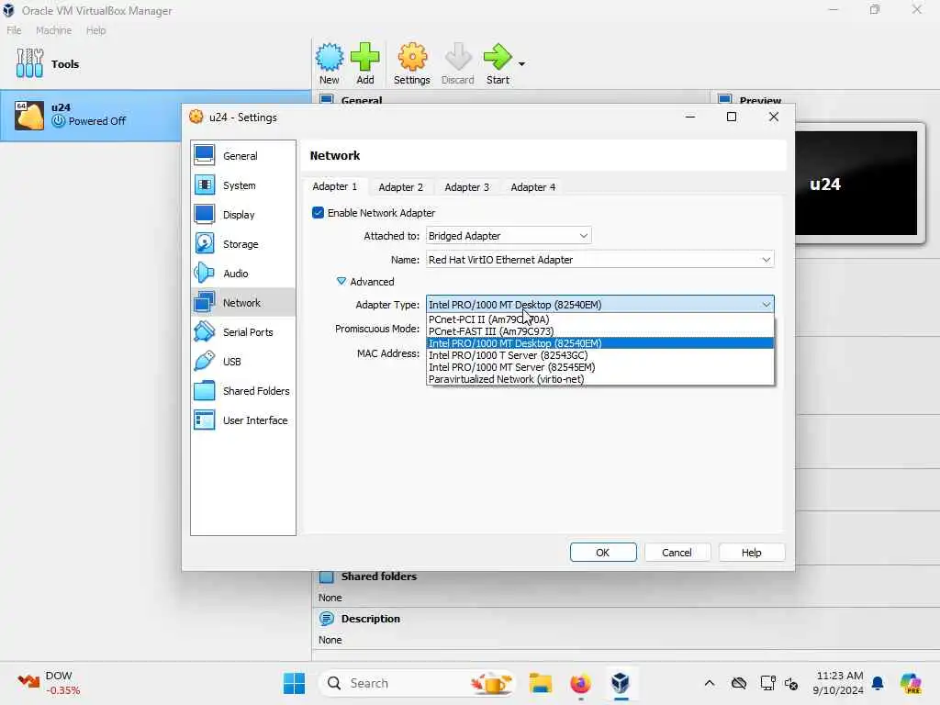This screenshot has width=940, height=705.
Task: Choose PCnet-FAST III (Am79C973) adapter type
Action: 599,331
